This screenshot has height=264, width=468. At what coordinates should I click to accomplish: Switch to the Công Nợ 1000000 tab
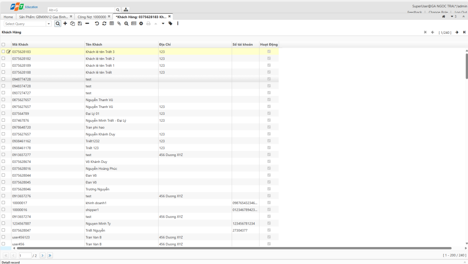click(x=92, y=16)
